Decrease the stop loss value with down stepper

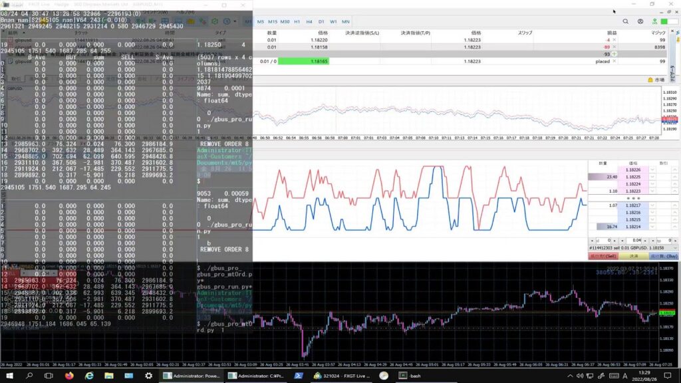(x=592, y=241)
